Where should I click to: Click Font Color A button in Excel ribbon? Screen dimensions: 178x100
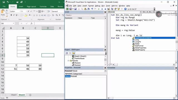[30, 15]
